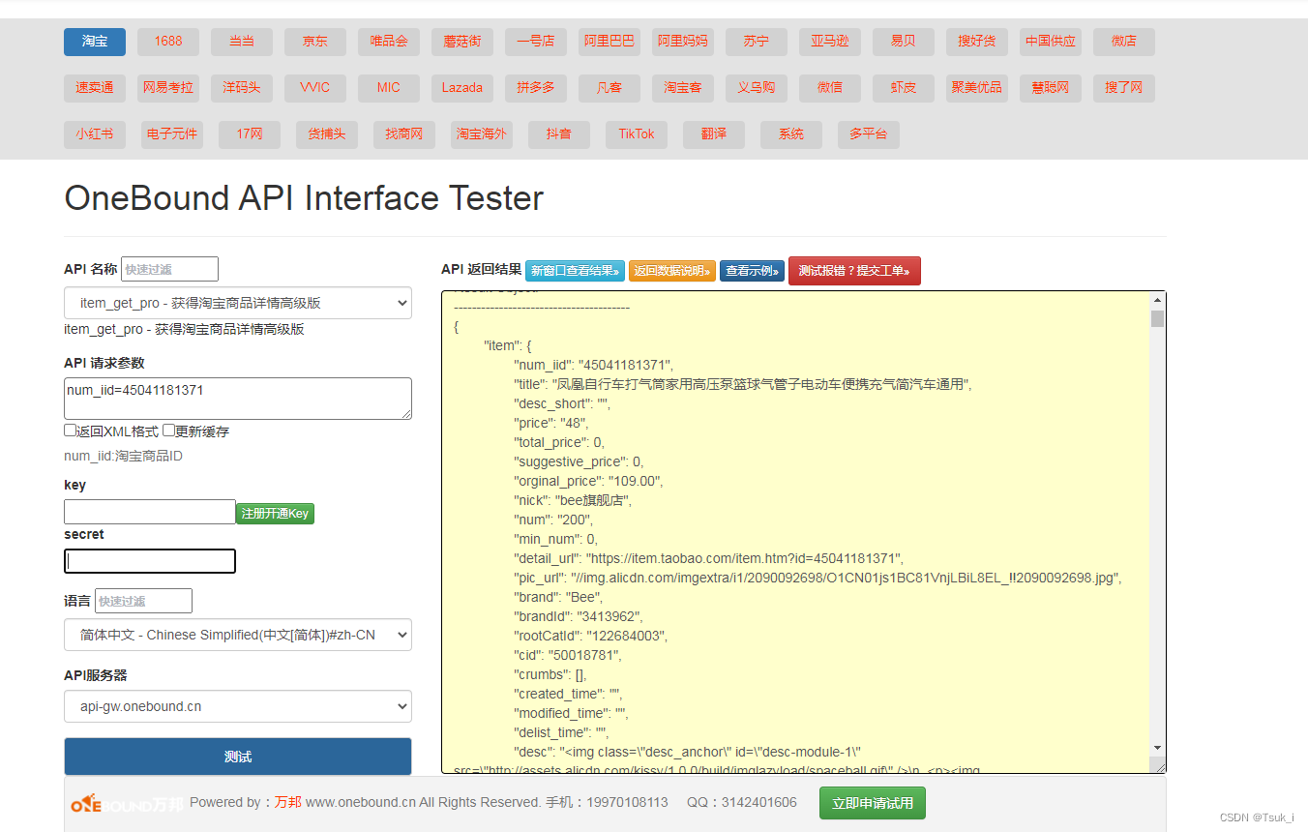Choose the 拼多多 platform tab
The width and height of the screenshot is (1308, 832).
point(536,88)
